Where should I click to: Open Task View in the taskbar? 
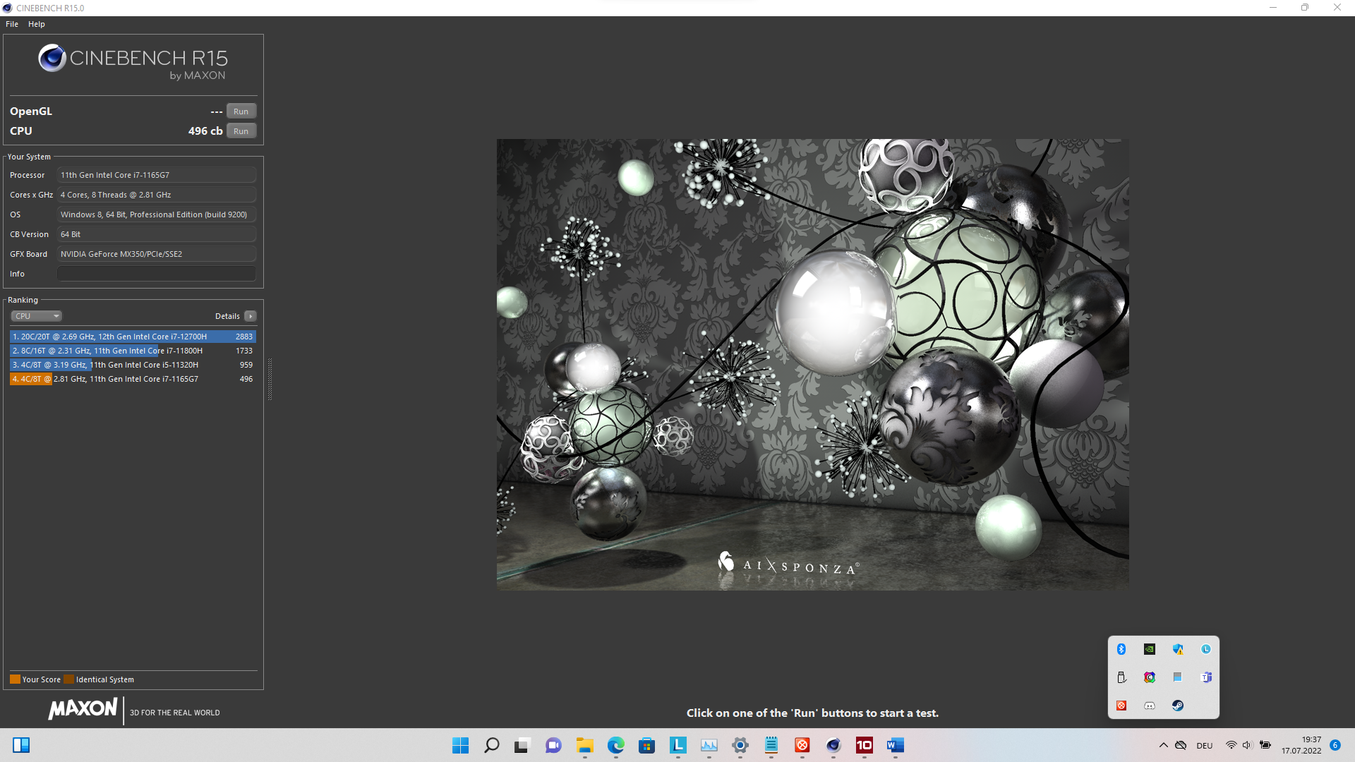pos(522,745)
